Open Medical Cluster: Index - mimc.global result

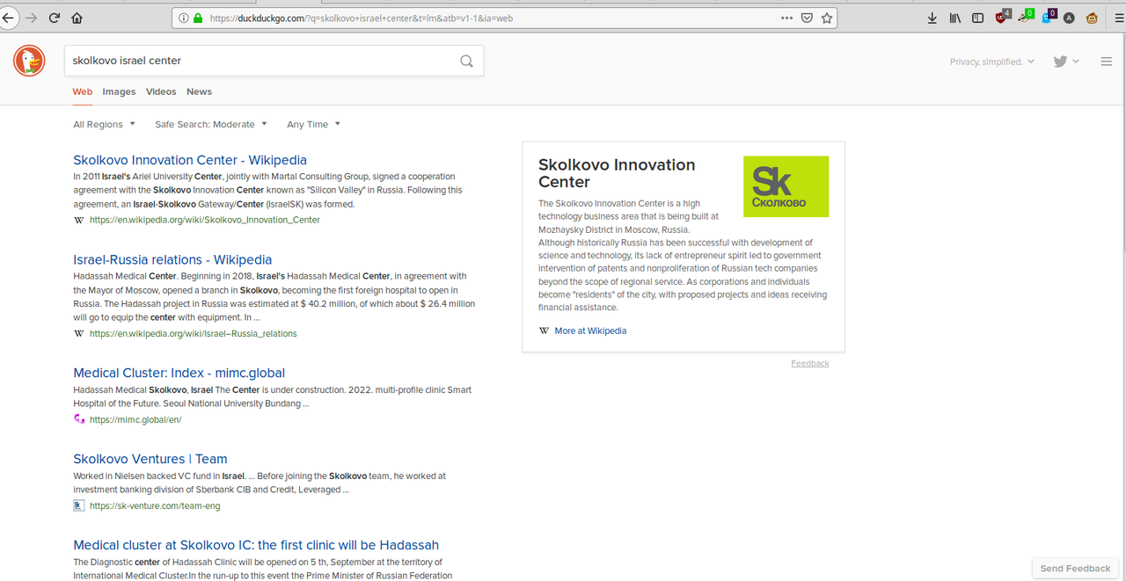tap(179, 373)
